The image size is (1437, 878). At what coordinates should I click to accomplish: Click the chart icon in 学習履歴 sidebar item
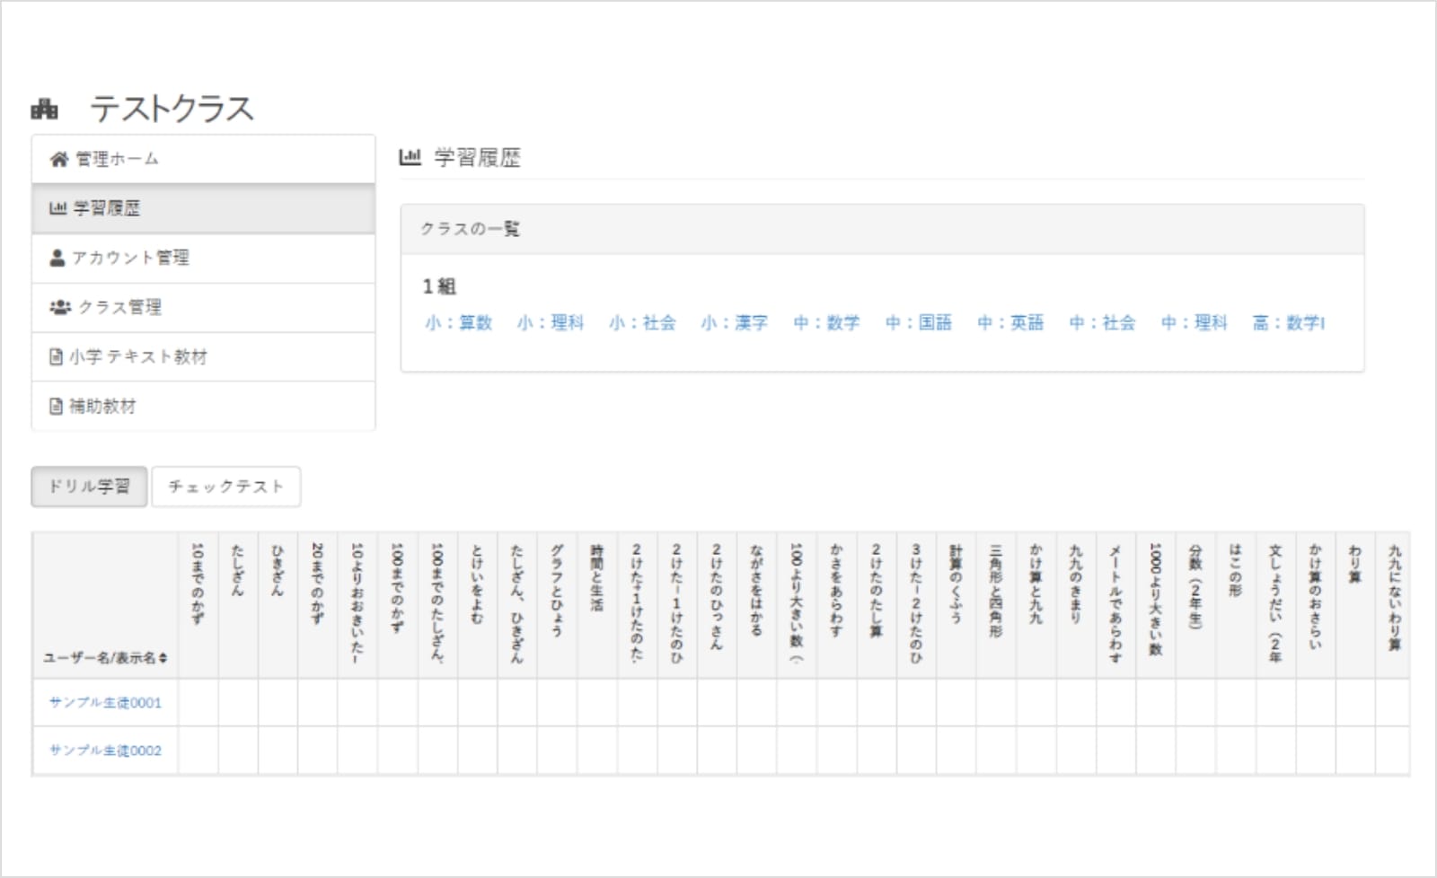[x=57, y=208]
